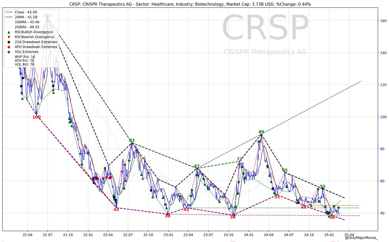Viewport: 389px width, 242px height.
Task: Click the red 100 low label on the chart
Action: [x=37, y=117]
